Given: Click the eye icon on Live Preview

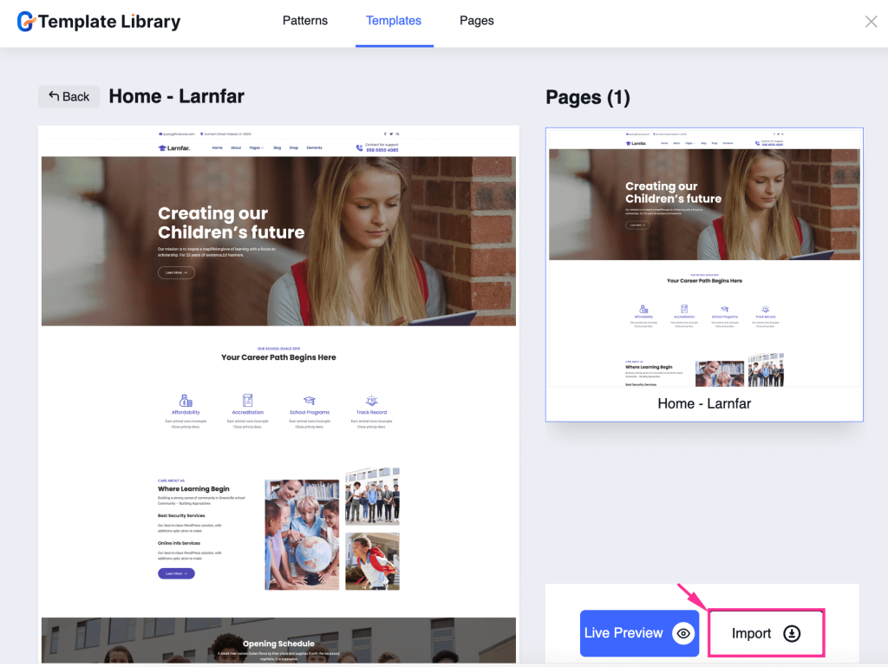Looking at the screenshot, I should click(683, 633).
